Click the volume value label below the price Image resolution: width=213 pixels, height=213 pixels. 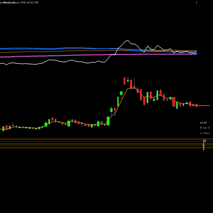205,128
